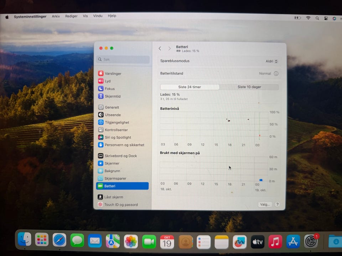
Task: Open help with the question mark button
Action: coord(277,204)
